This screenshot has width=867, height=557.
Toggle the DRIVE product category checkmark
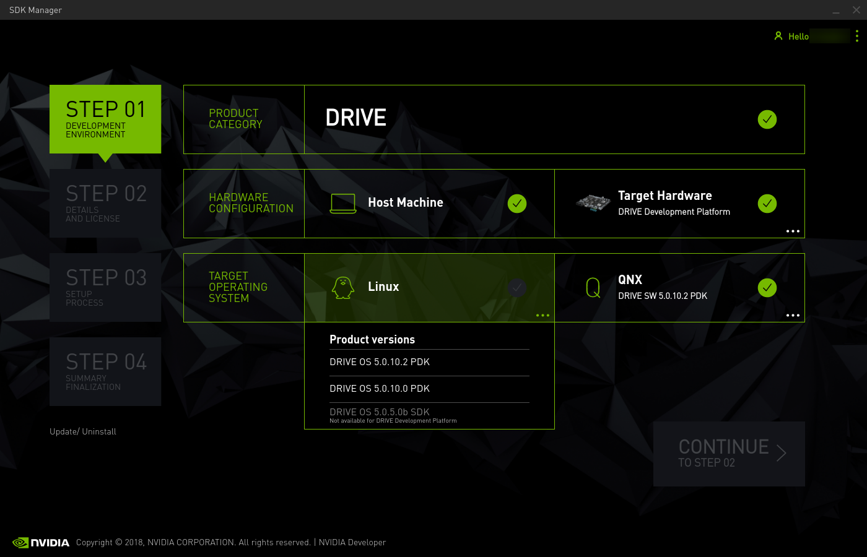click(x=767, y=119)
